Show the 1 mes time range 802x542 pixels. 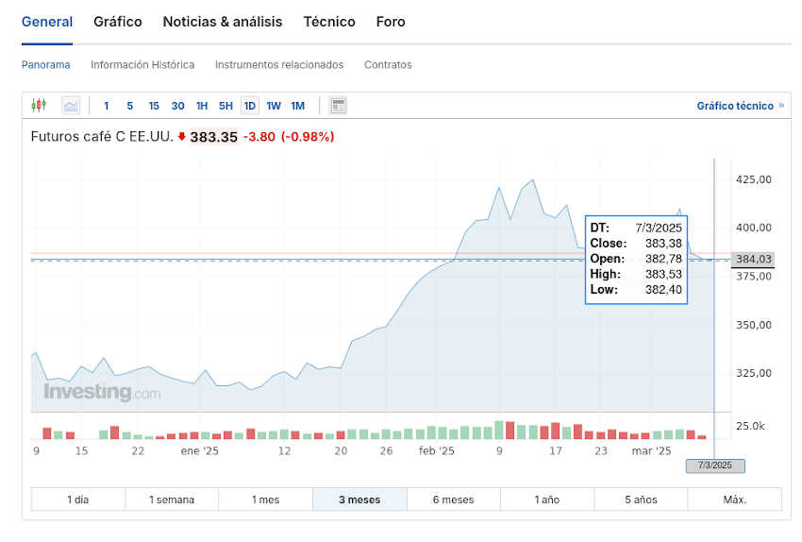tap(265, 500)
